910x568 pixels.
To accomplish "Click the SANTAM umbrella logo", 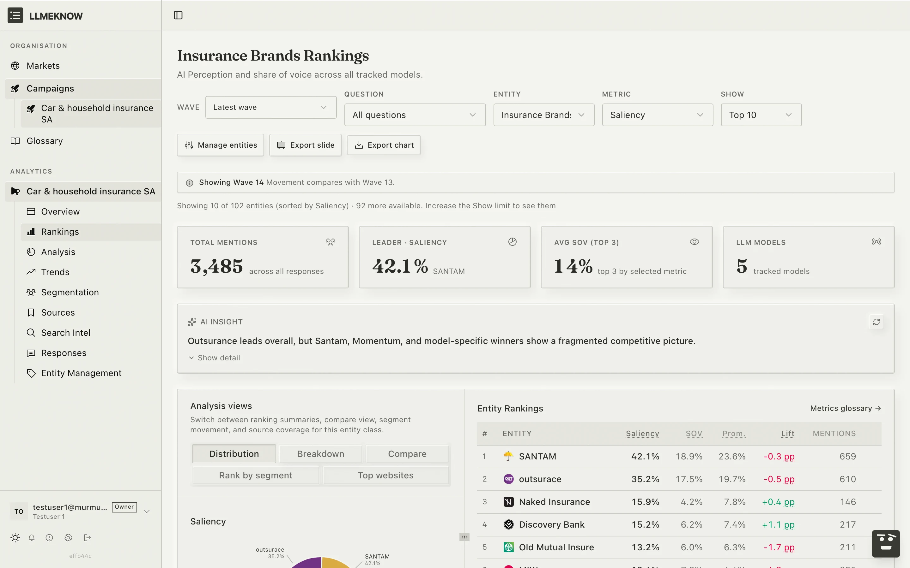I will (508, 456).
